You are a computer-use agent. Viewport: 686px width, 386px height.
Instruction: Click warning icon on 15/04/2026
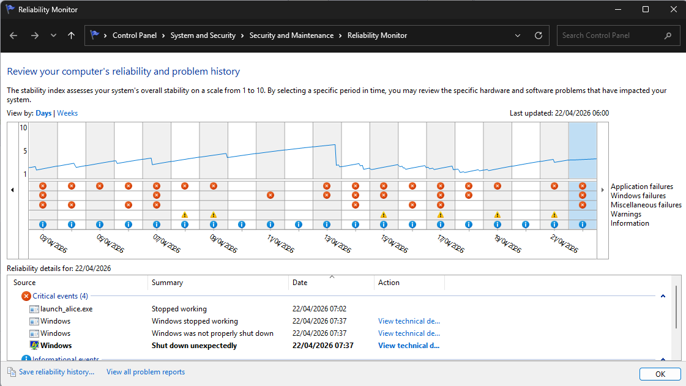[384, 215]
